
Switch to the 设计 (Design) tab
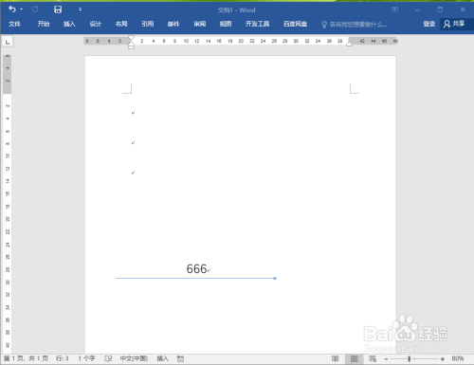96,24
